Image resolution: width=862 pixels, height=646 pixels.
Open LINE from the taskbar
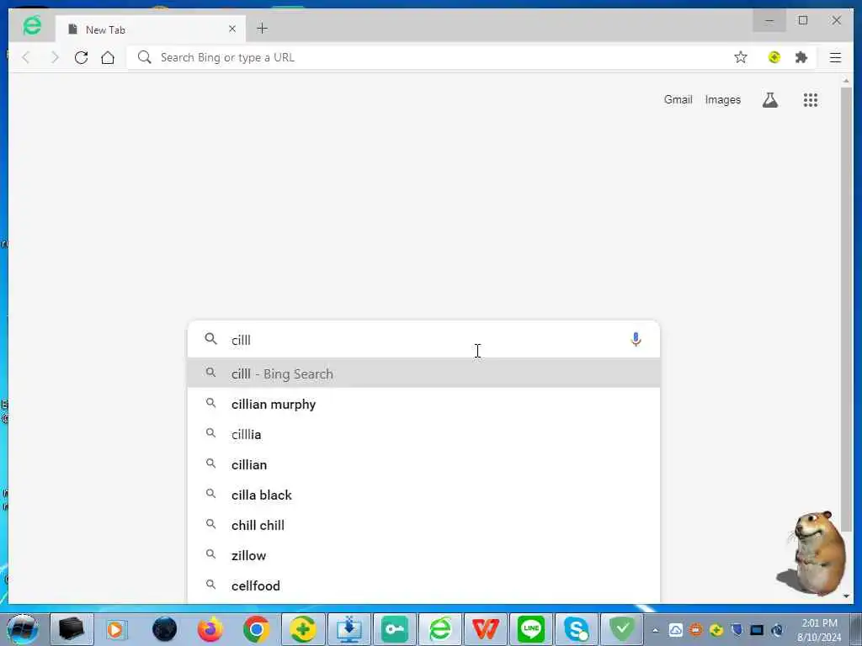click(531, 629)
